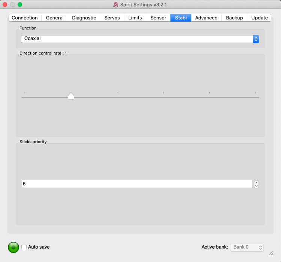Select the Stabi tab

tap(181, 18)
